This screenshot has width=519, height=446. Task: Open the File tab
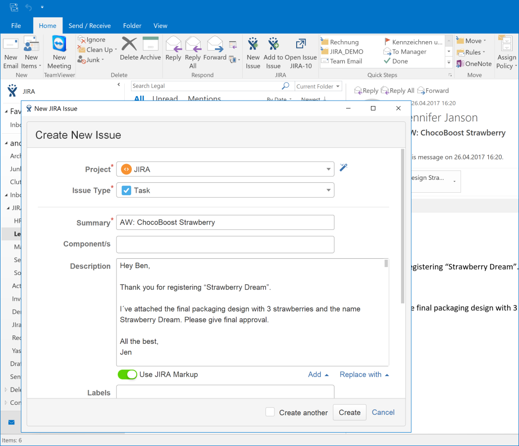[16, 25]
